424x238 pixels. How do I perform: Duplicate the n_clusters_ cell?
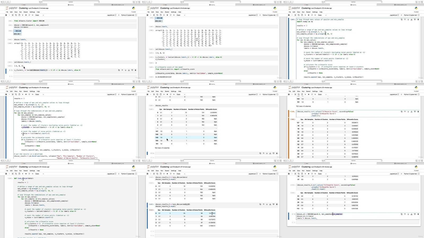coord(119,70)
